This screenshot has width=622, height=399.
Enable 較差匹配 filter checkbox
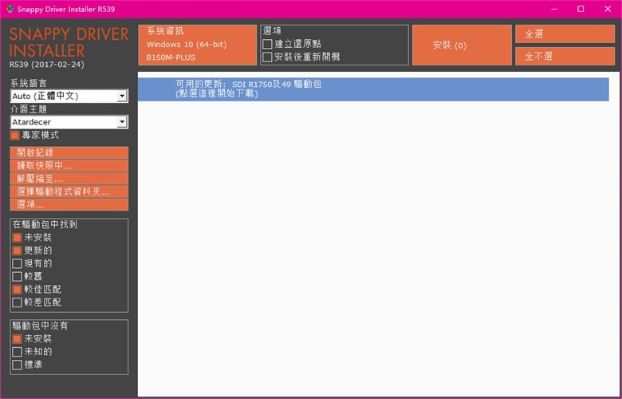coord(17,302)
